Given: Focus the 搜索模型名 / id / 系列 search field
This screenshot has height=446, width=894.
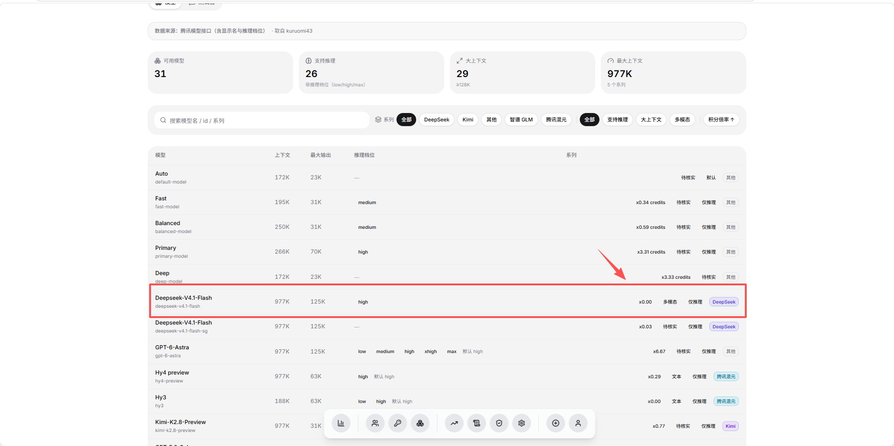Looking at the screenshot, I should click(x=262, y=120).
